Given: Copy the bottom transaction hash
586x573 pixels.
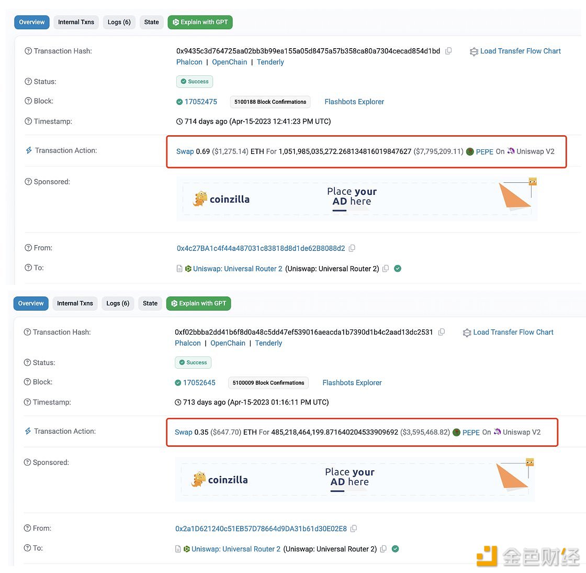Looking at the screenshot, I should 442,332.
